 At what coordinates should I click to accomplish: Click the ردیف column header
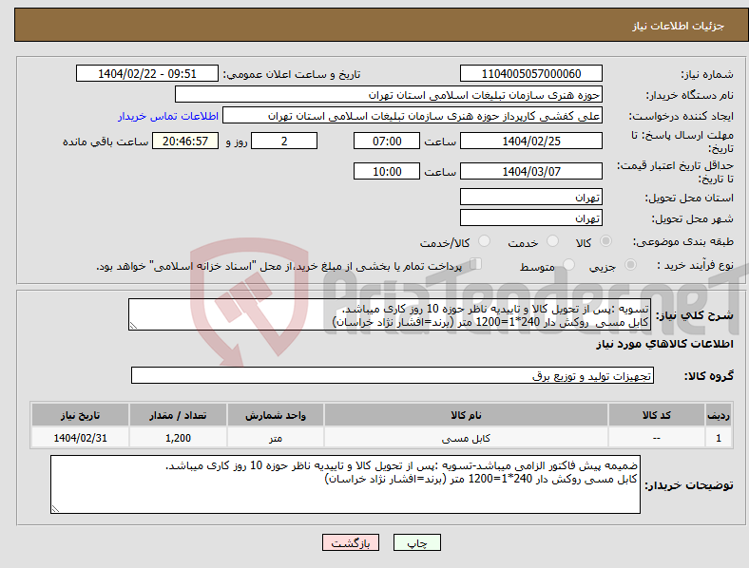(719, 415)
